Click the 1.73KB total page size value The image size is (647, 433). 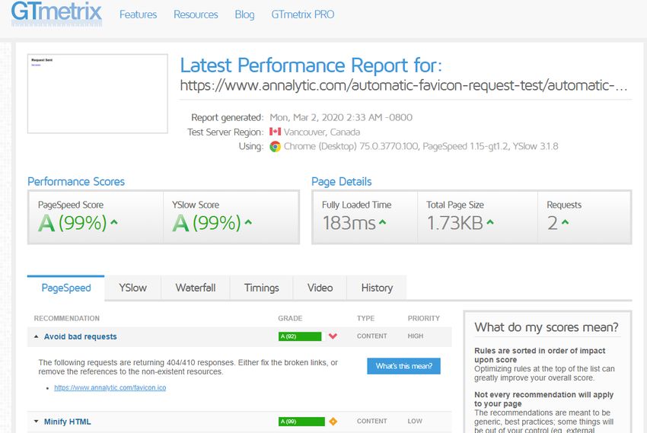454,223
